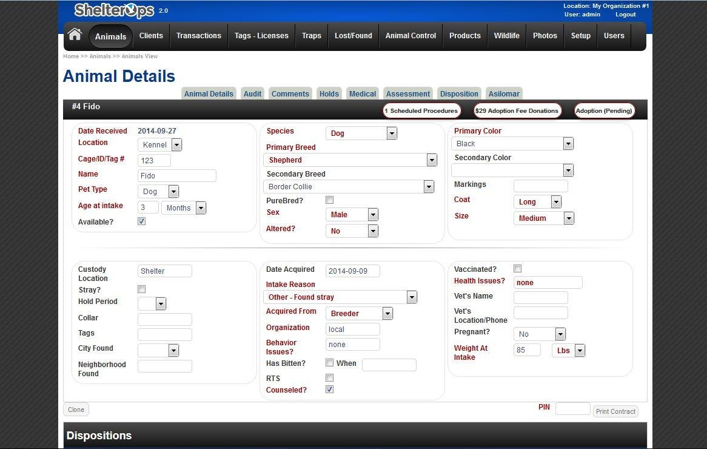
Task: Switch to the Medical tab
Action: click(362, 93)
